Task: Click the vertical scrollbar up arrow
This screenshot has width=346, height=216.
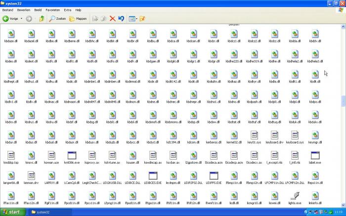Action: tap(343, 27)
